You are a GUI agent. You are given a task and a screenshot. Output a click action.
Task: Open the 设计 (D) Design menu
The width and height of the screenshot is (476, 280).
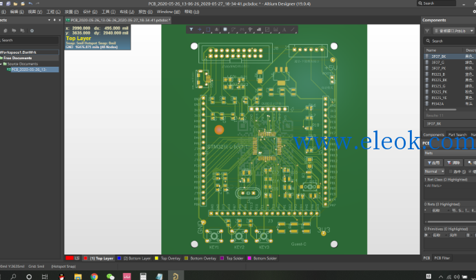tap(90, 12)
